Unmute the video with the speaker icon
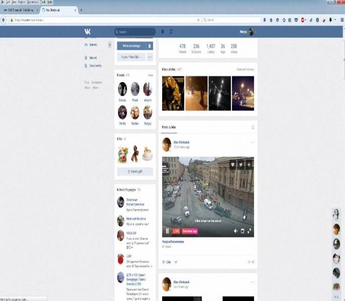 coord(235,231)
